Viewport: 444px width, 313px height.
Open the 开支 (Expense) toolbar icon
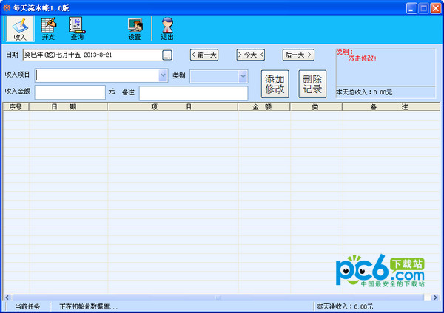click(49, 28)
